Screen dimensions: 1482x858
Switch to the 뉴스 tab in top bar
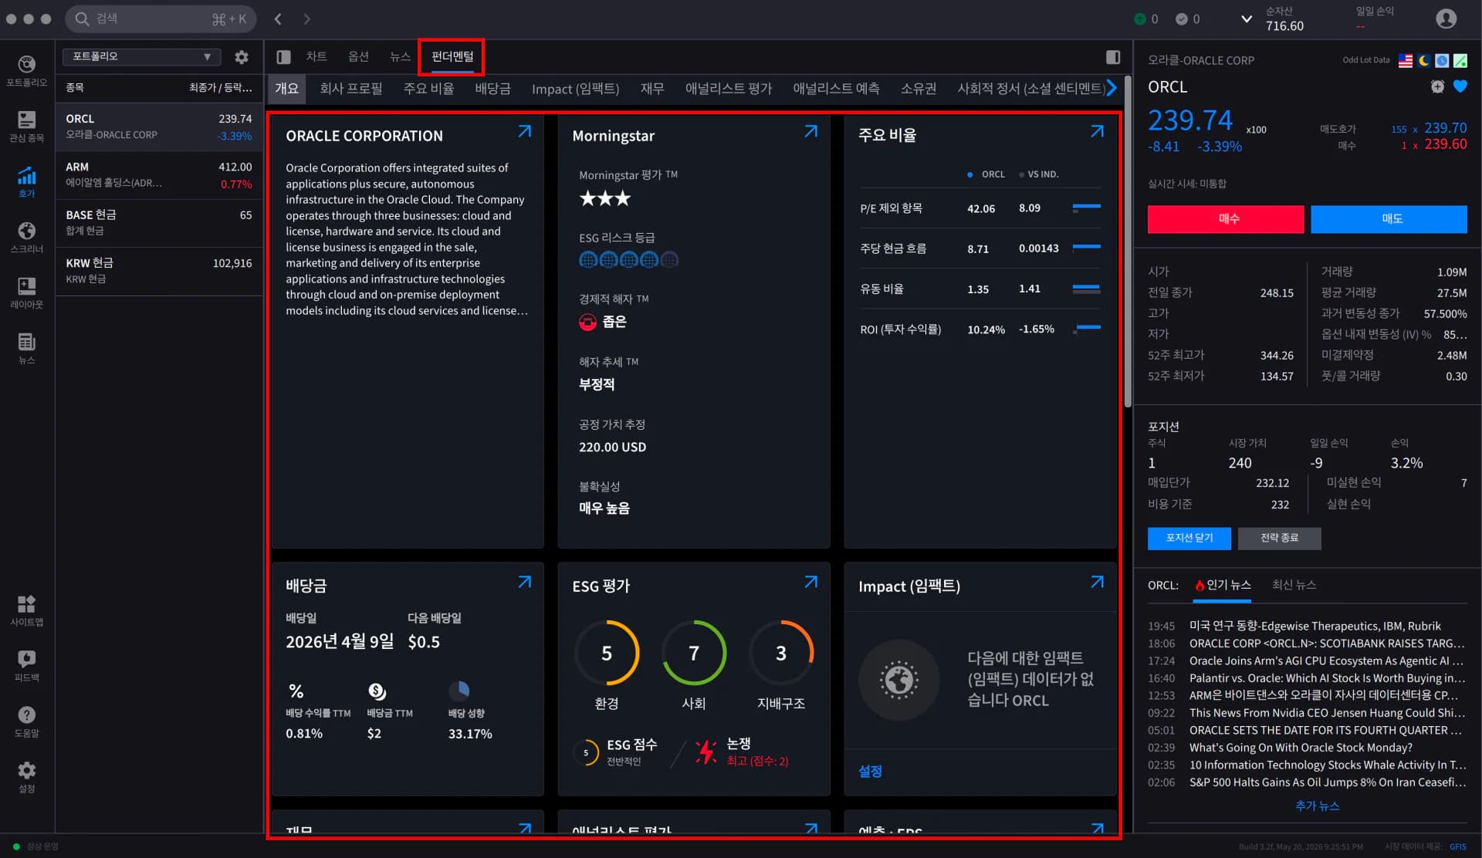(x=400, y=56)
